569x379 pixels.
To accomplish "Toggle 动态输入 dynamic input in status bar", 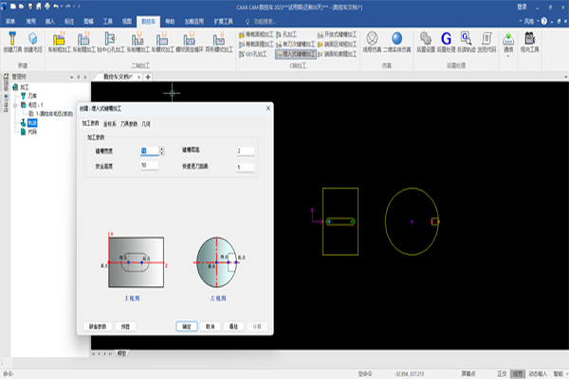I will click(x=538, y=373).
